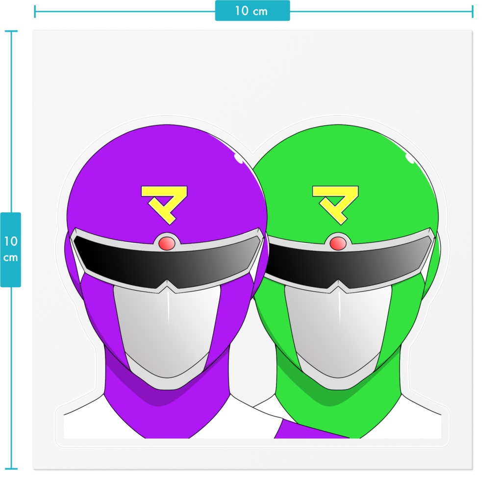The height and width of the screenshot is (502, 502).
Task: Click the yellow emblem on purple helmet
Action: point(164,205)
